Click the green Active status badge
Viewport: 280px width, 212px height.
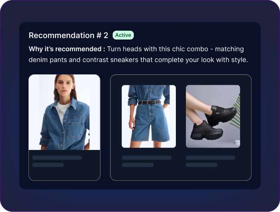123,35
